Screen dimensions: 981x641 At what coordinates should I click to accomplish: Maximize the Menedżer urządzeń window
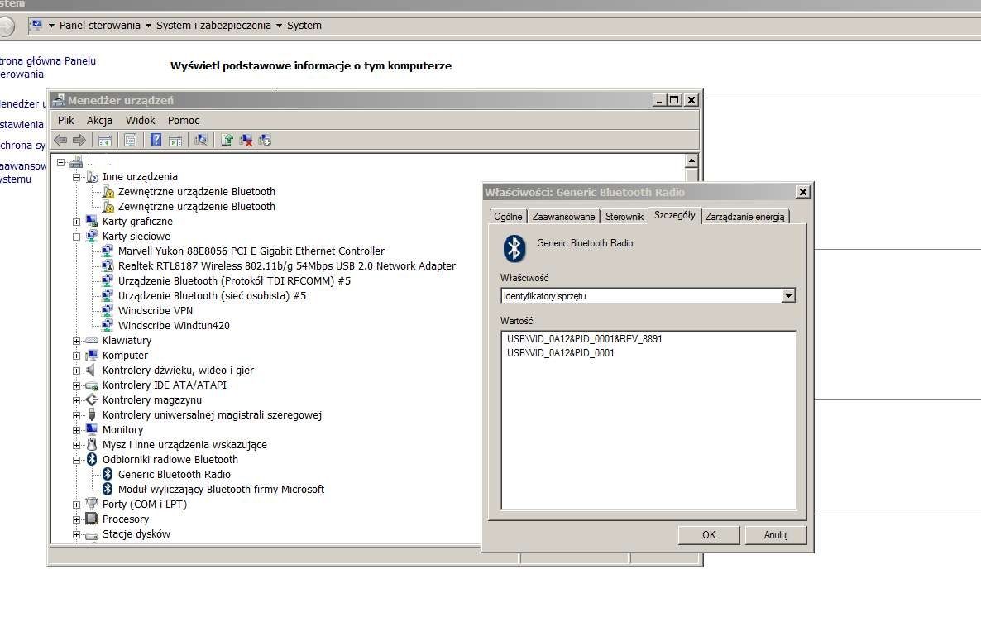674,100
